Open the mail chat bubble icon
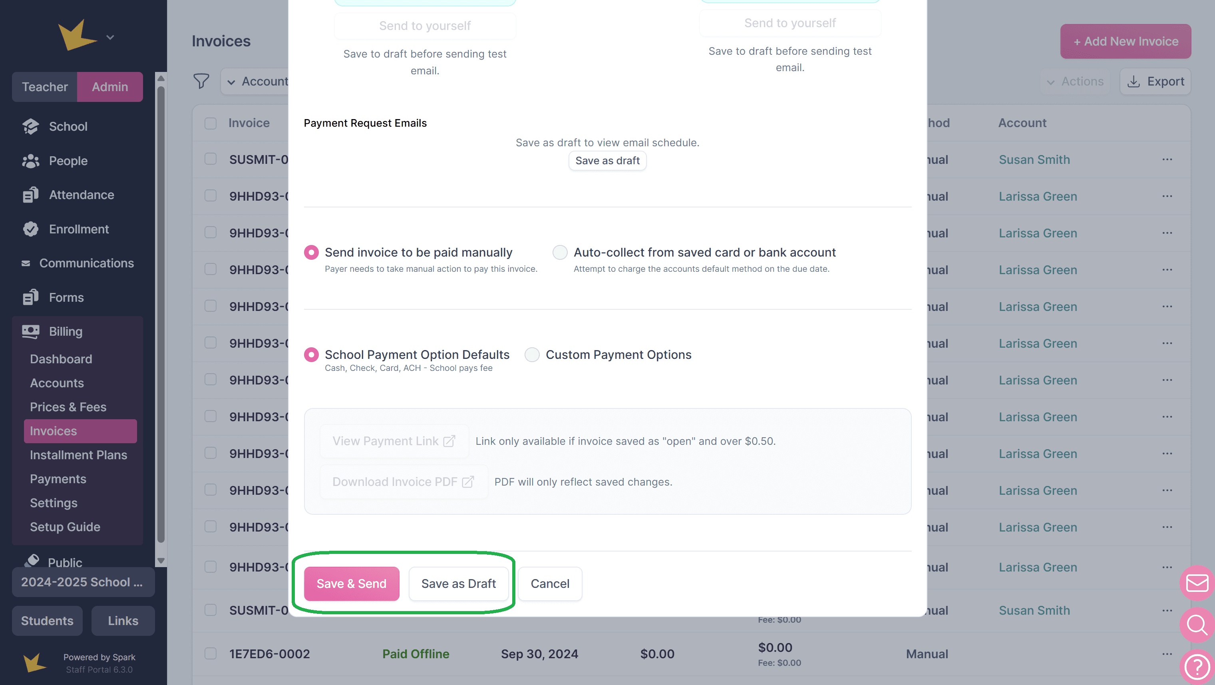The image size is (1215, 685). 1197,583
